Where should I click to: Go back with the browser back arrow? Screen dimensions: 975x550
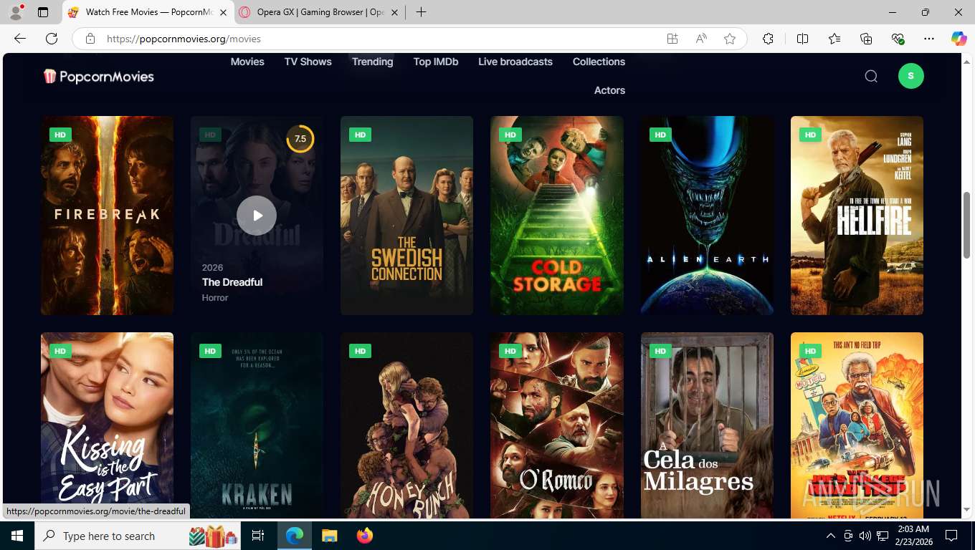tap(20, 39)
